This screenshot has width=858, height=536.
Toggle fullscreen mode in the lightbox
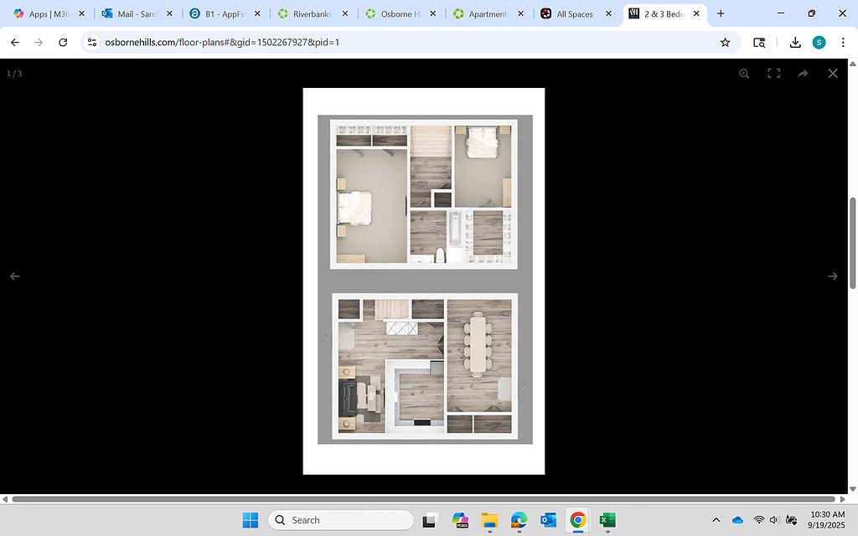[x=773, y=74]
